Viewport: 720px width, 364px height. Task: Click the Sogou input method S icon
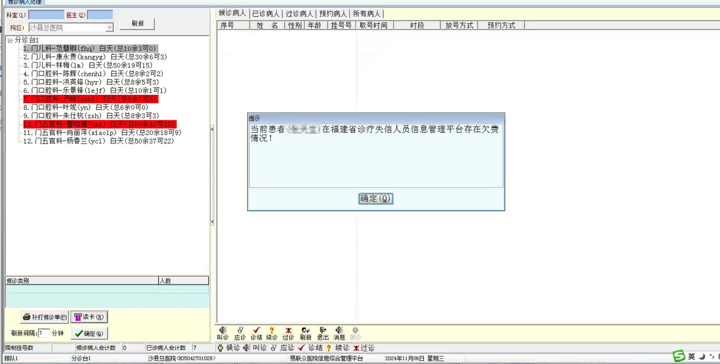[x=679, y=356]
